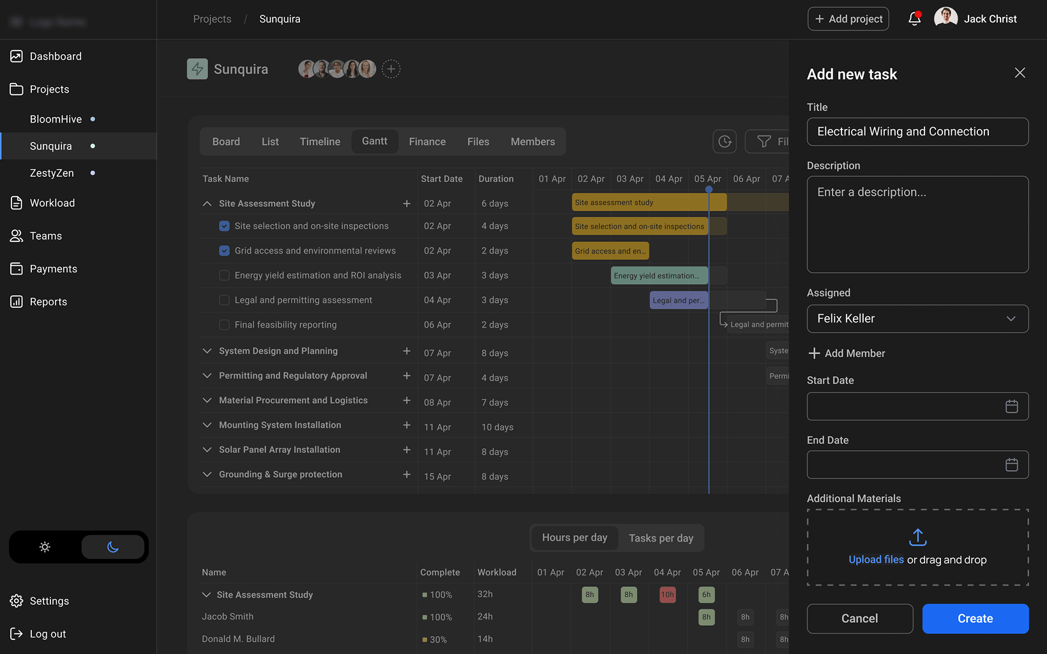Click the Cancel button

coord(859,619)
